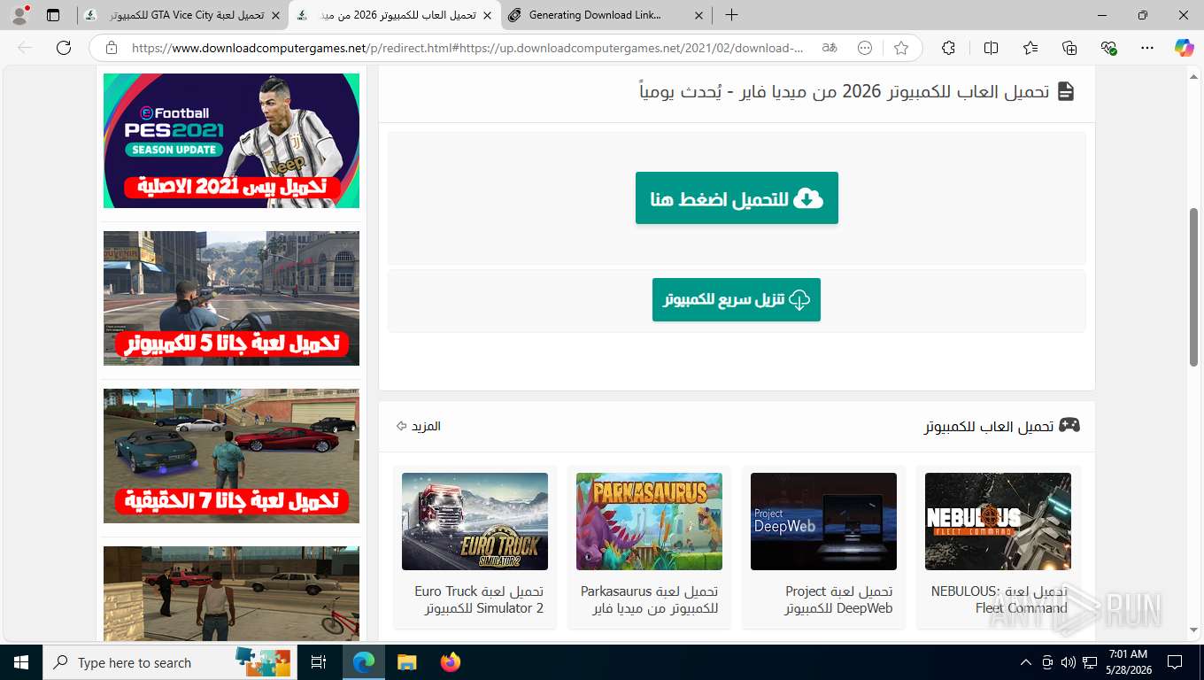Click the reader options icon in address bar
This screenshot has height=680, width=1204.
(x=865, y=48)
